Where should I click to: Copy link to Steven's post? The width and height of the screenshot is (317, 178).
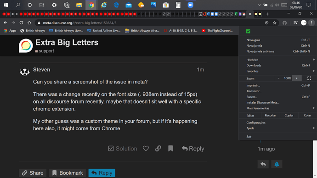(x=158, y=149)
